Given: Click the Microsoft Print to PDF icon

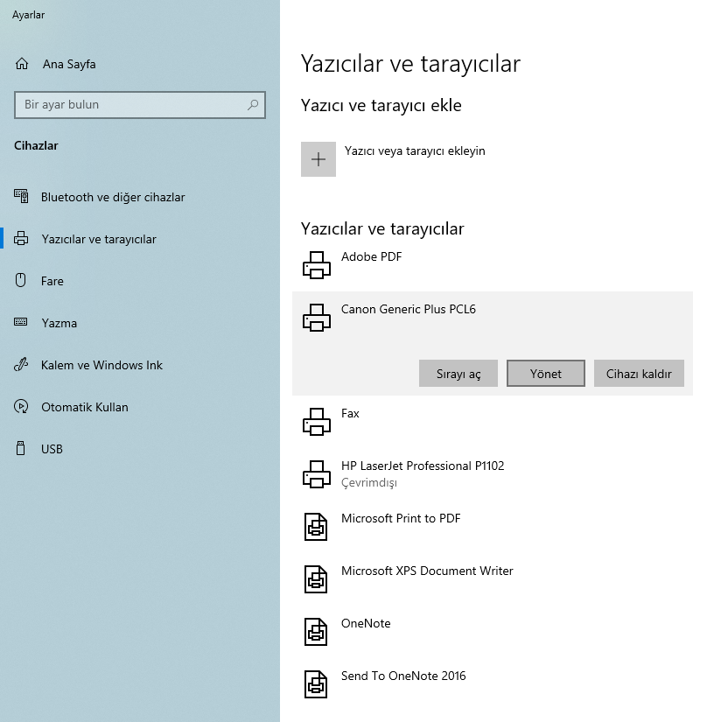Looking at the screenshot, I should (x=316, y=527).
